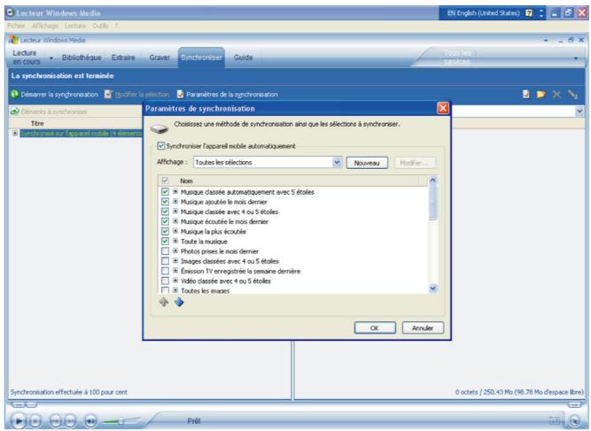Expand the Toute la musique row
The image size is (591, 431).
(175, 241)
